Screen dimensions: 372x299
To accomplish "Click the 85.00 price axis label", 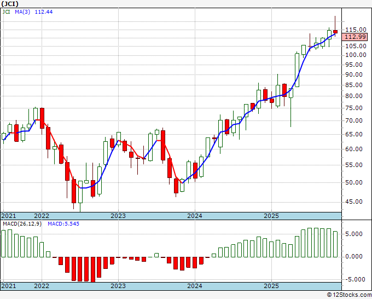I will (354, 85).
